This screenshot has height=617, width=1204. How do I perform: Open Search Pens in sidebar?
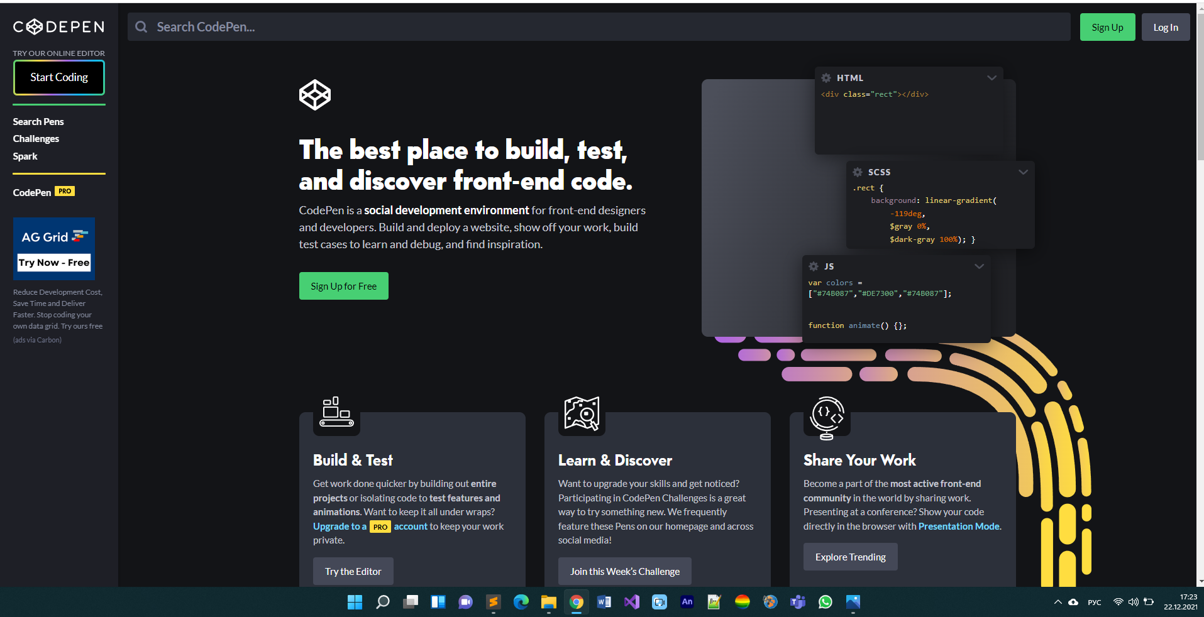coord(38,121)
